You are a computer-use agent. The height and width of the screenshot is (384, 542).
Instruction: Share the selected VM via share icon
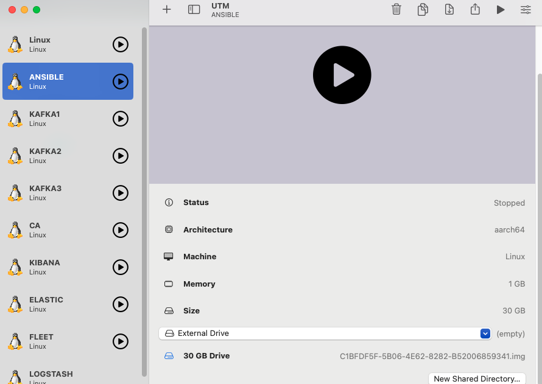tap(475, 9)
